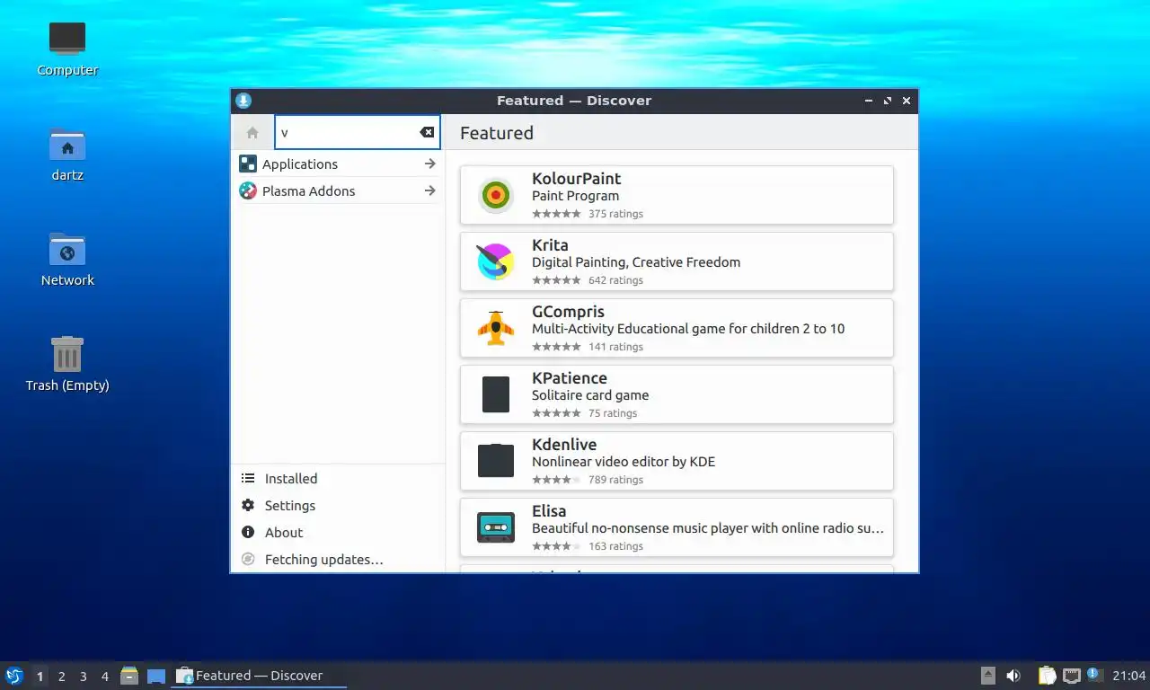Launch the file manager from the taskbar
The width and height of the screenshot is (1150, 690).
point(129,676)
